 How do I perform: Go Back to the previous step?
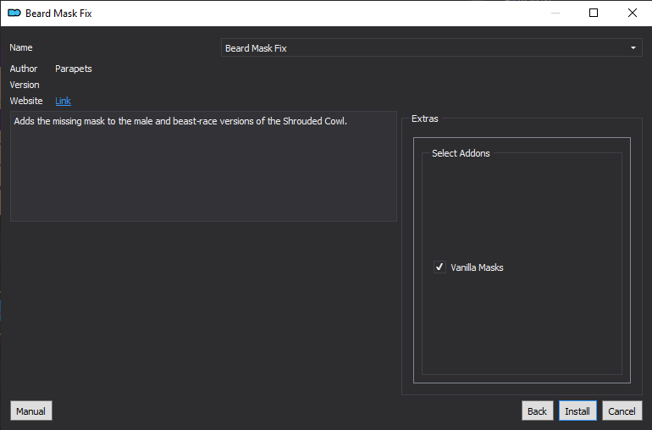tap(537, 411)
